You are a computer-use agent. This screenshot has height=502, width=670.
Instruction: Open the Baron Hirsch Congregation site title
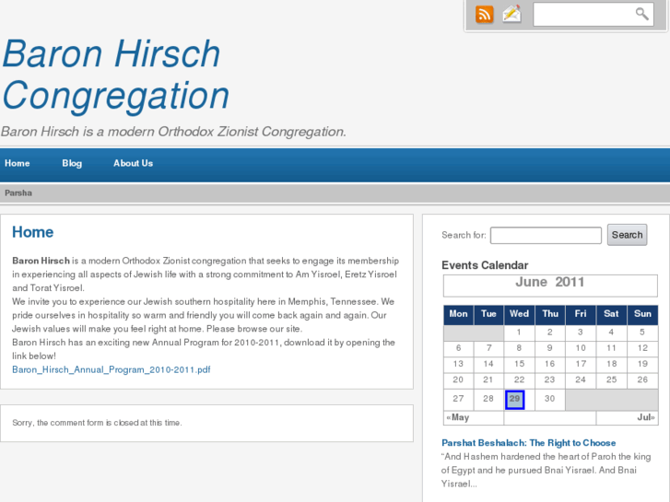[115, 75]
